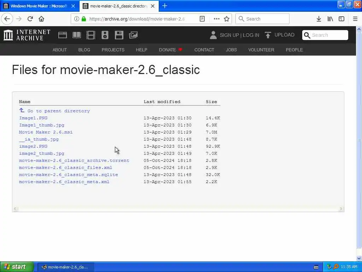The width and height of the screenshot is (362, 272).
Task: Click the upload arrow icon
Action: click(x=268, y=35)
